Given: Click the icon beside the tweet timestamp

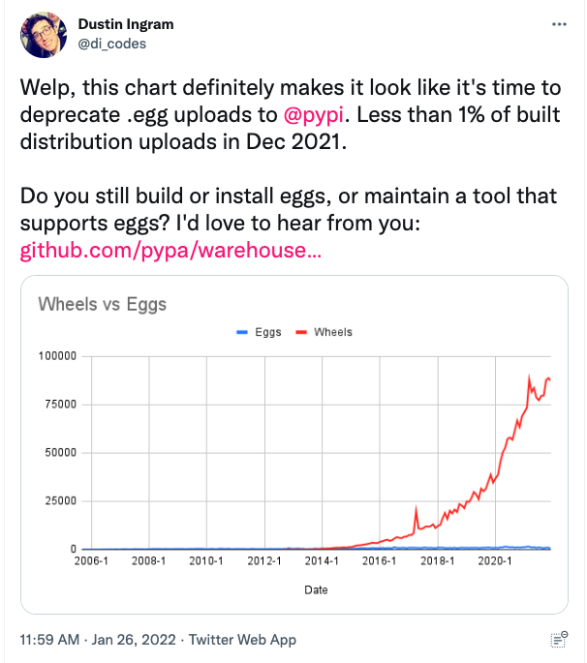Looking at the screenshot, I should 558,639.
